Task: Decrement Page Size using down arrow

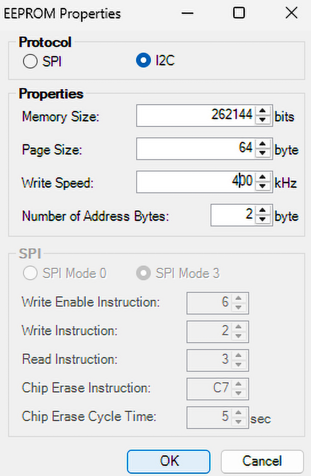Action: point(263,153)
